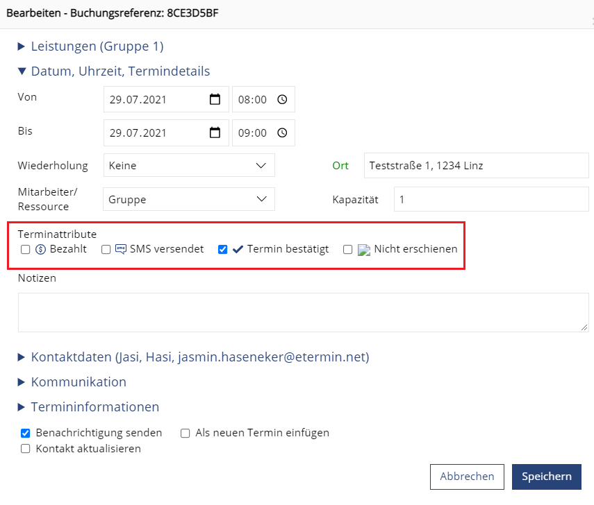Image resolution: width=594 pixels, height=505 pixels.
Task: Enable Kontakt aktualisieren checkbox
Action: pos(26,449)
